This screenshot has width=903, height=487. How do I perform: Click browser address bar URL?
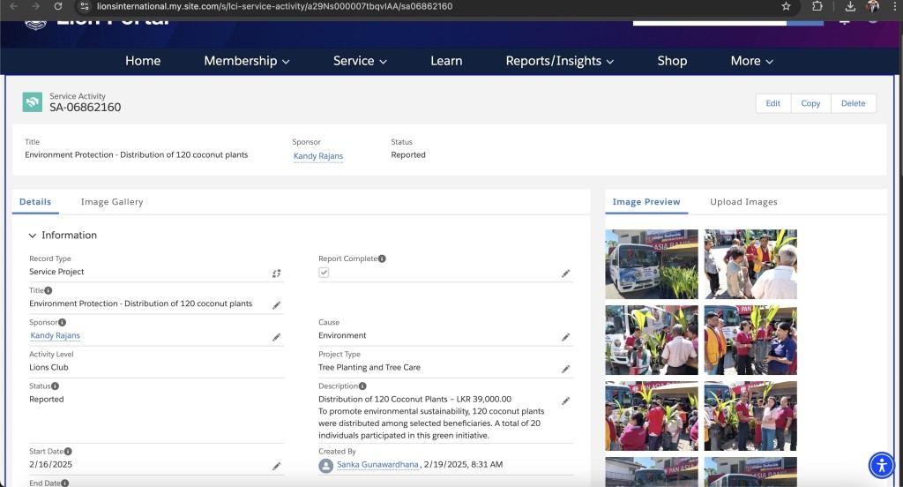pyautogui.click(x=274, y=6)
